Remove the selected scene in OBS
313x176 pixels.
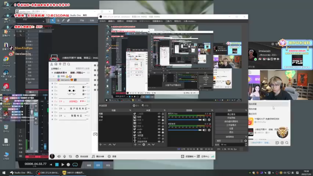click(x=105, y=144)
